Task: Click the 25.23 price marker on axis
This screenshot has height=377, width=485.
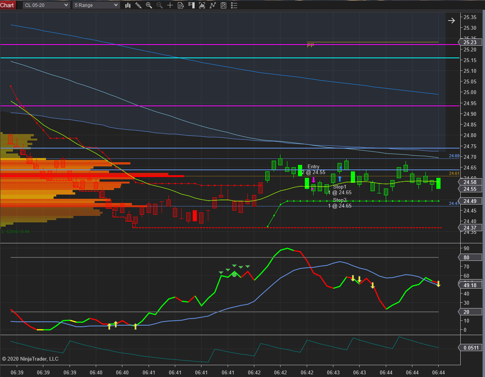Action: point(471,42)
